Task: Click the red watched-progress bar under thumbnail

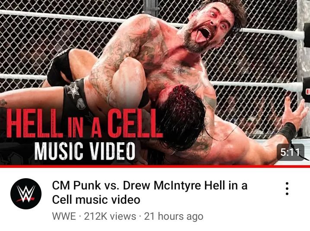Action: click(155, 166)
